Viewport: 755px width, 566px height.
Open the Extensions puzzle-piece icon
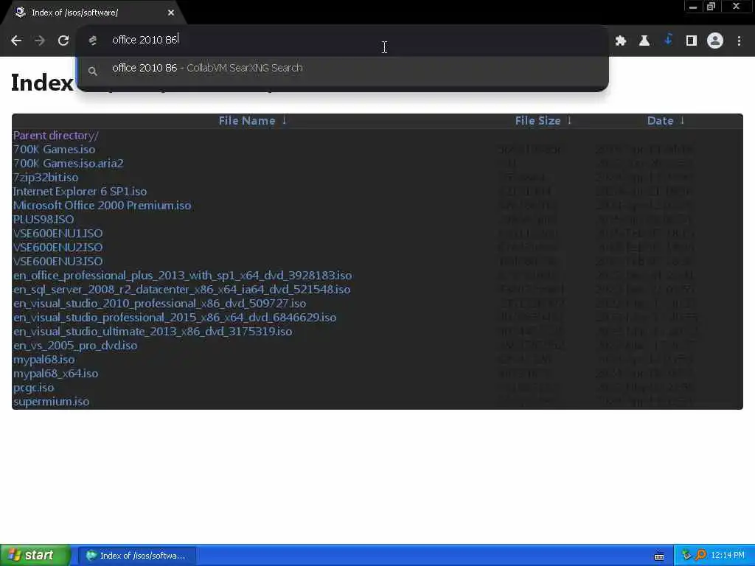[x=621, y=41]
